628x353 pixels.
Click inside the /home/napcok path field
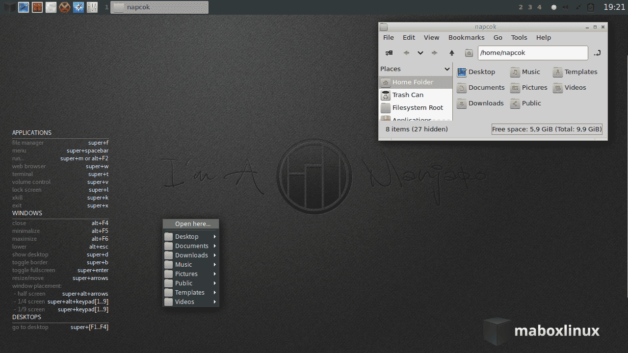(532, 52)
